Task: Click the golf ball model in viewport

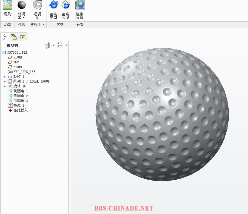Action: [x=162, y=114]
